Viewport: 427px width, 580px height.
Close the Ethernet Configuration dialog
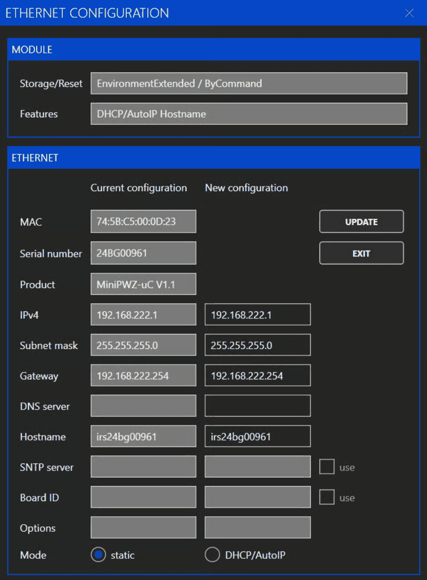tap(409, 13)
